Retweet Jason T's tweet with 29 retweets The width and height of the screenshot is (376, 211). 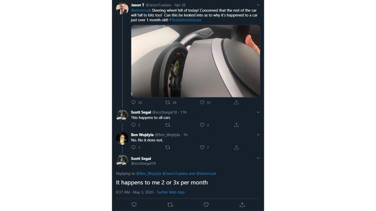(168, 102)
